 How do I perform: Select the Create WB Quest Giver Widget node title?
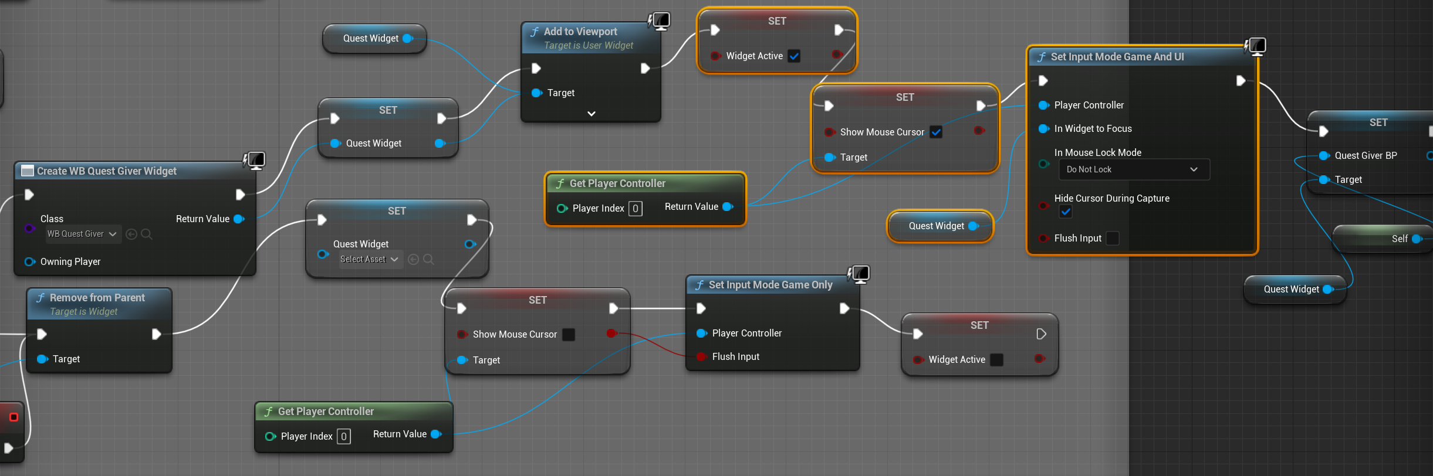click(107, 171)
